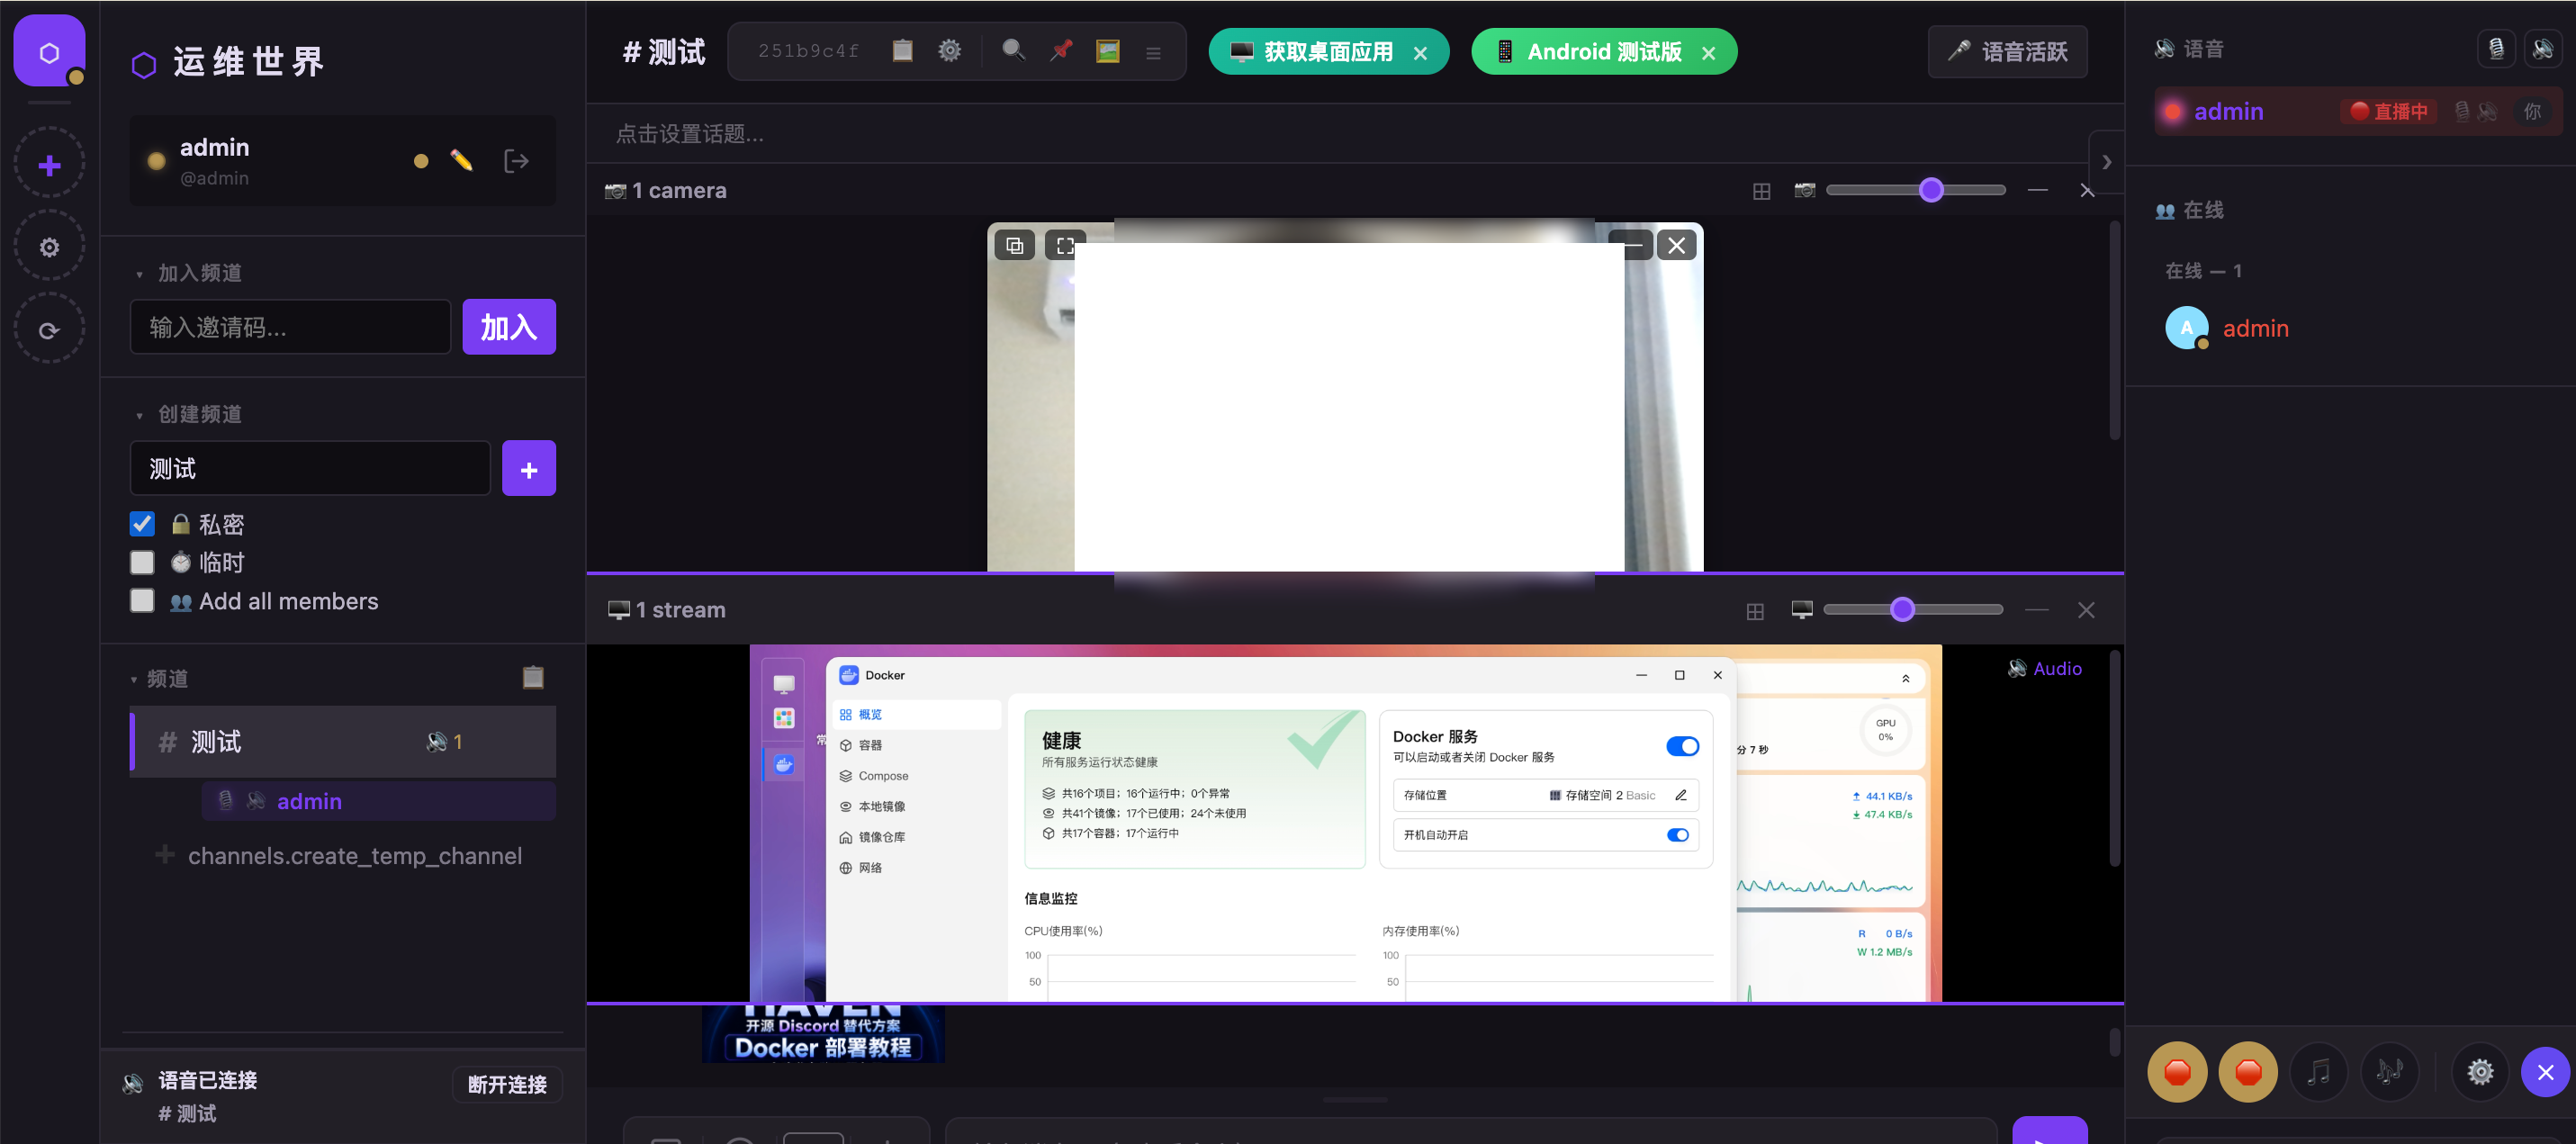
Task: Click the multiple music notes button
Action: click(x=2390, y=1072)
